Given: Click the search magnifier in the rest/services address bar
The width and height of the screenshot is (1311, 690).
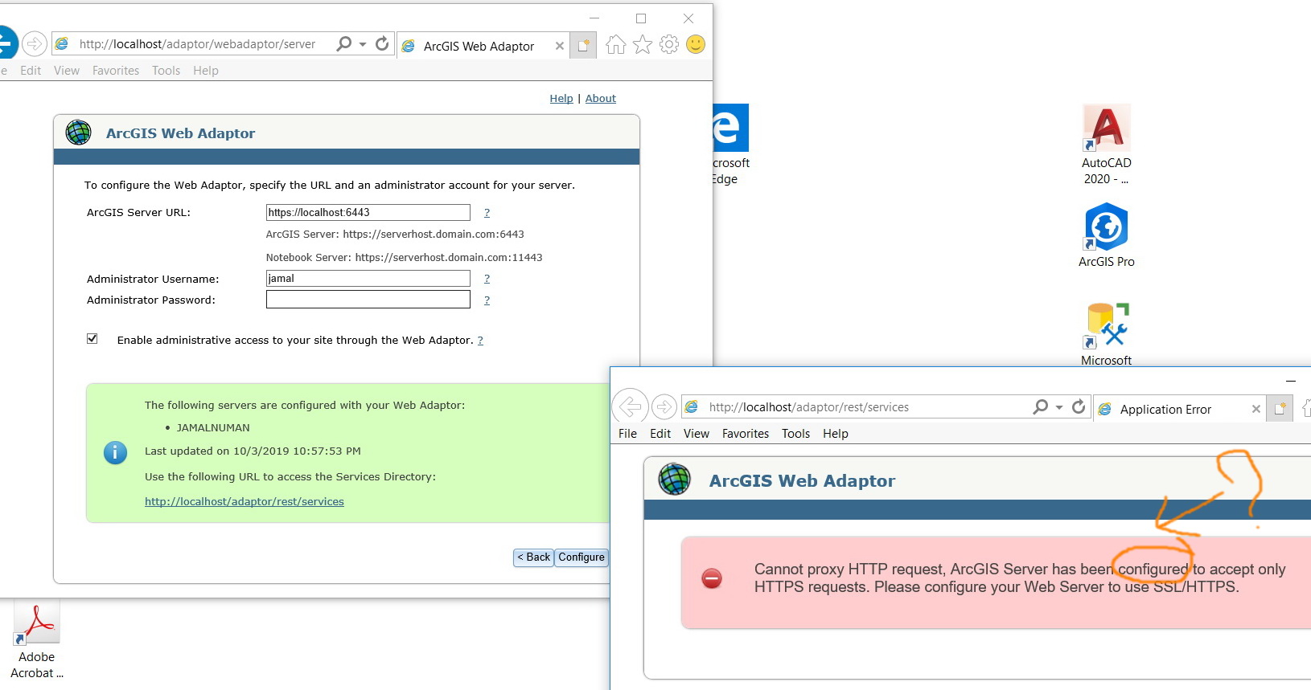Looking at the screenshot, I should [1041, 407].
